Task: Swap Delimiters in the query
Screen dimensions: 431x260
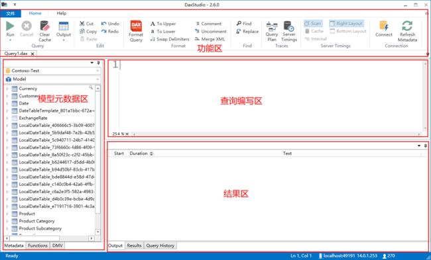Action: [x=170, y=39]
